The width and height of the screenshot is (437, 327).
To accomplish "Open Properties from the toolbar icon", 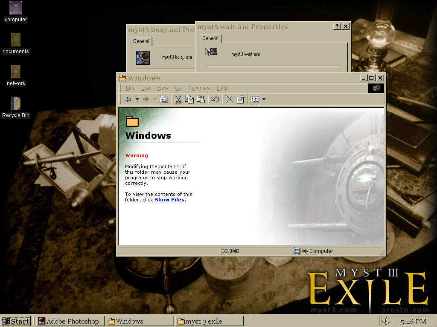I will click(x=240, y=100).
